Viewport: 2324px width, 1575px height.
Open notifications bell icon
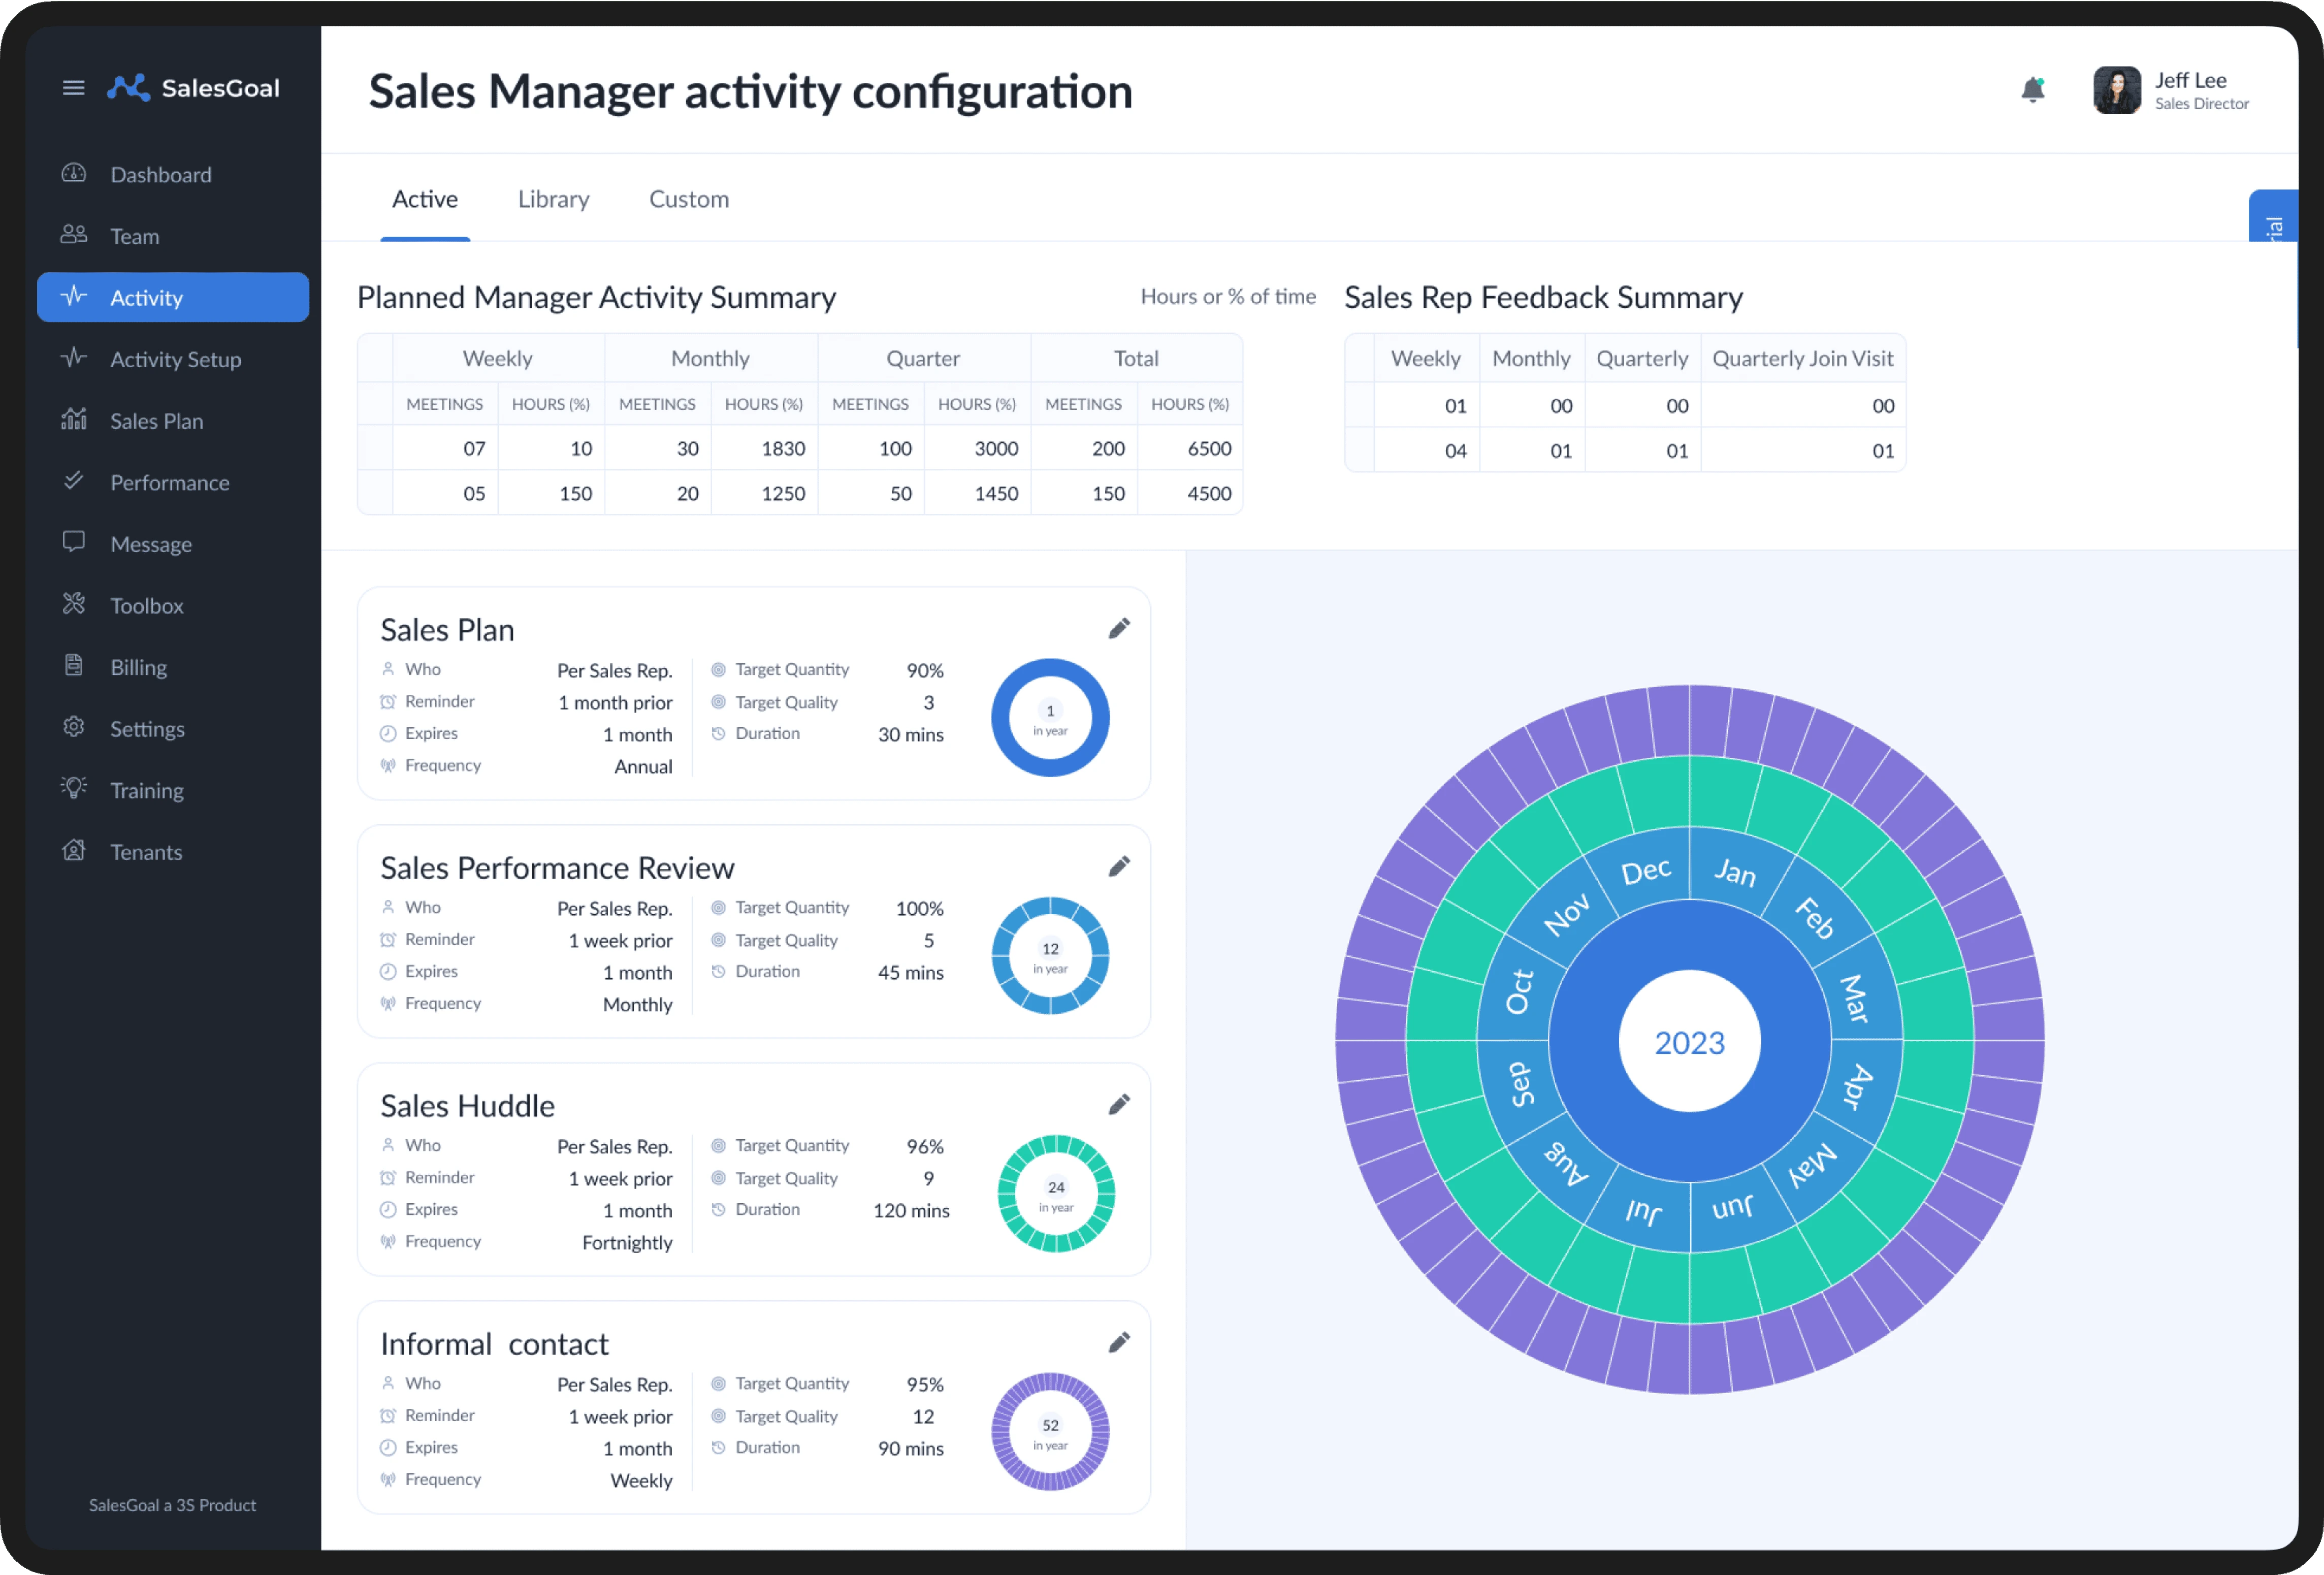[x=2032, y=90]
